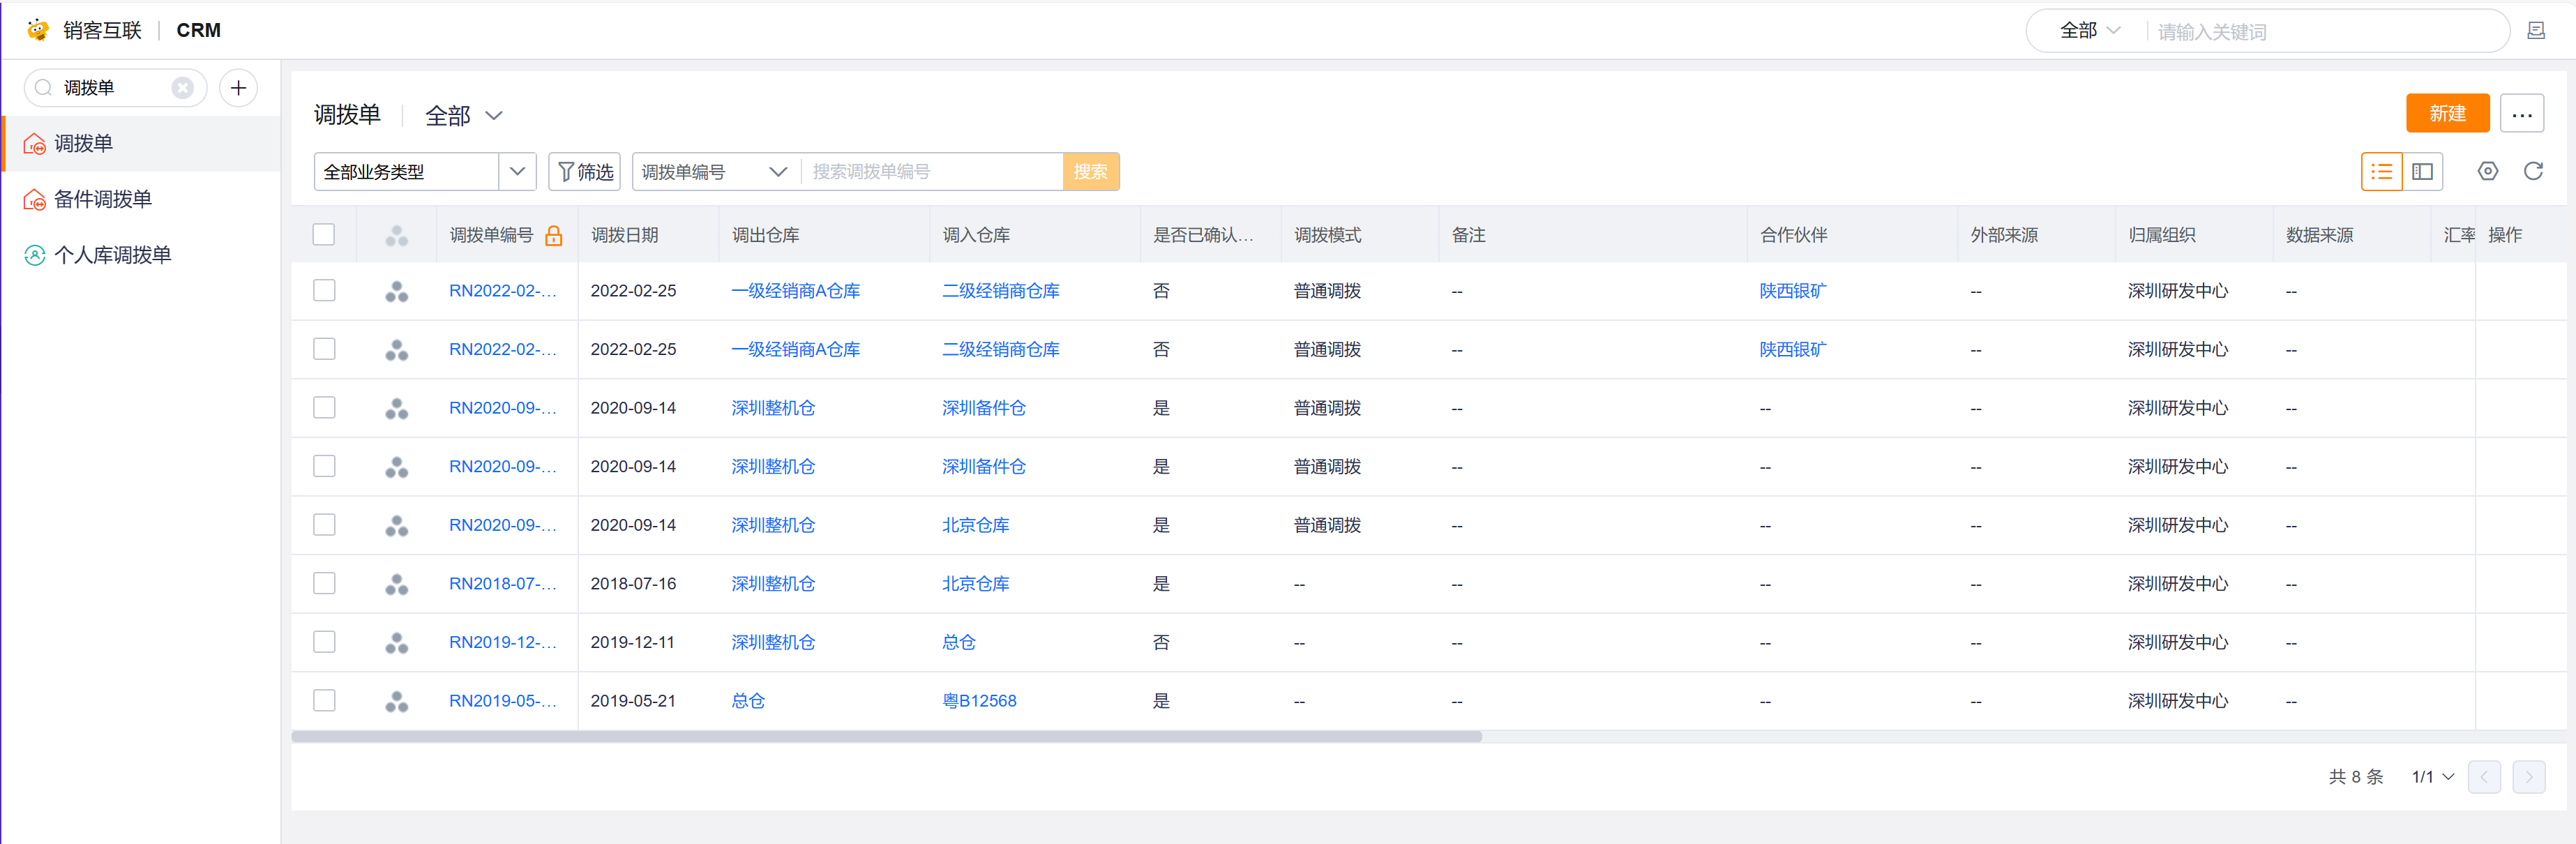Viewport: 2576px width, 844px height.
Task: Click the refresh list icon
Action: (x=2532, y=172)
